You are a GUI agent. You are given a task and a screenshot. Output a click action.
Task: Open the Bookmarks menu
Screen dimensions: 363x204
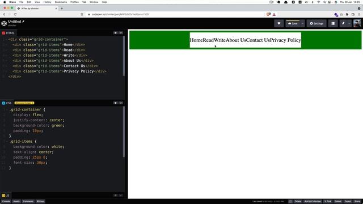(x=61, y=2)
